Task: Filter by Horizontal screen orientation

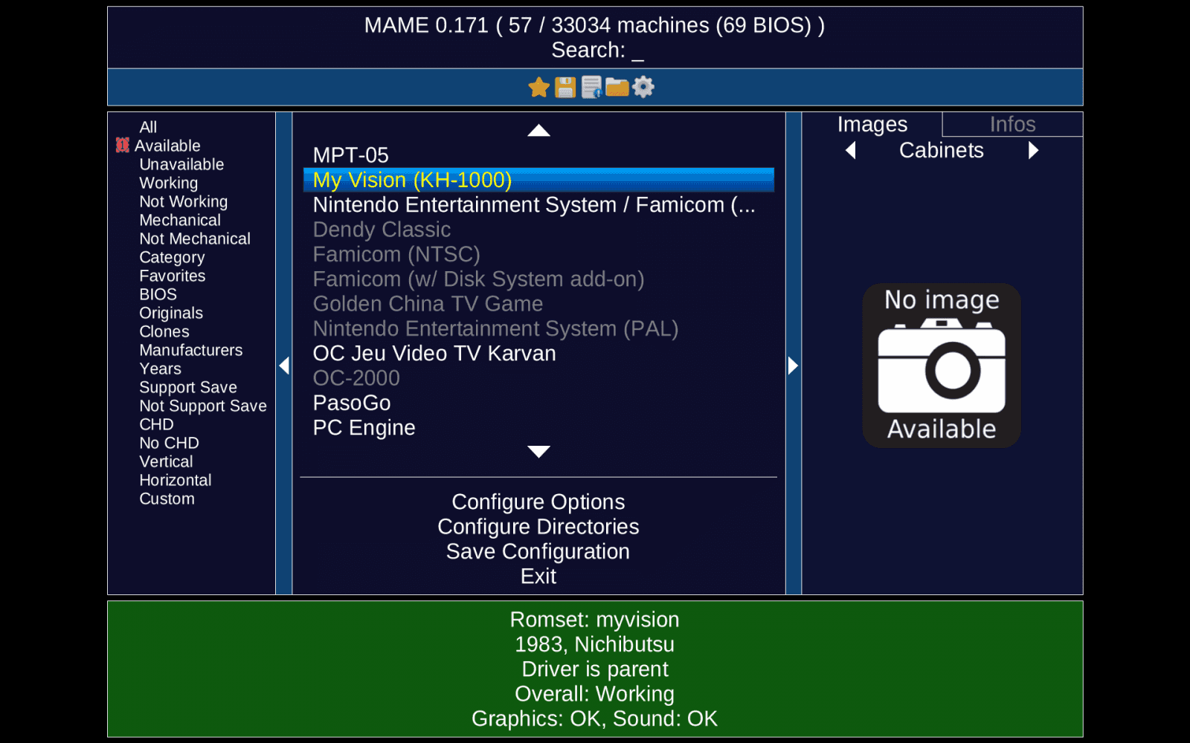Action: (x=176, y=480)
